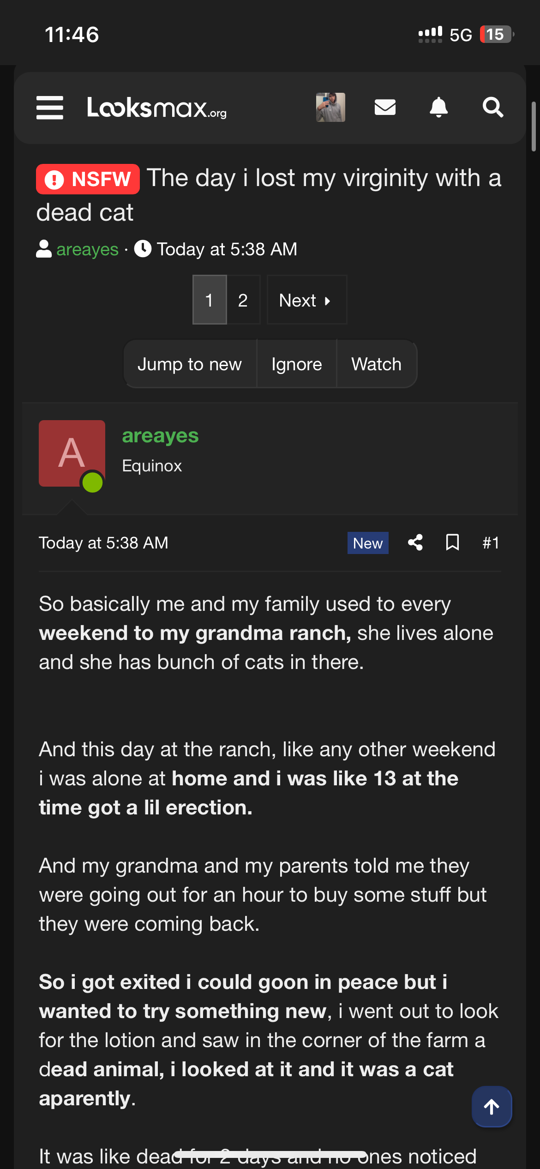Click the red NSFW thread badge

(x=88, y=179)
